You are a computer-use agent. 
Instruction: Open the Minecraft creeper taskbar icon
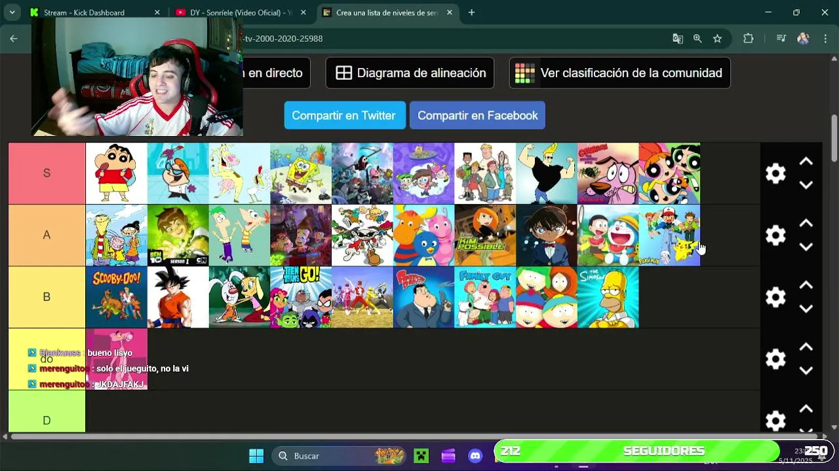(421, 456)
